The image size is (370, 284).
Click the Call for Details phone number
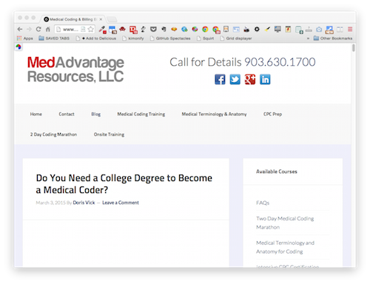[x=280, y=62]
